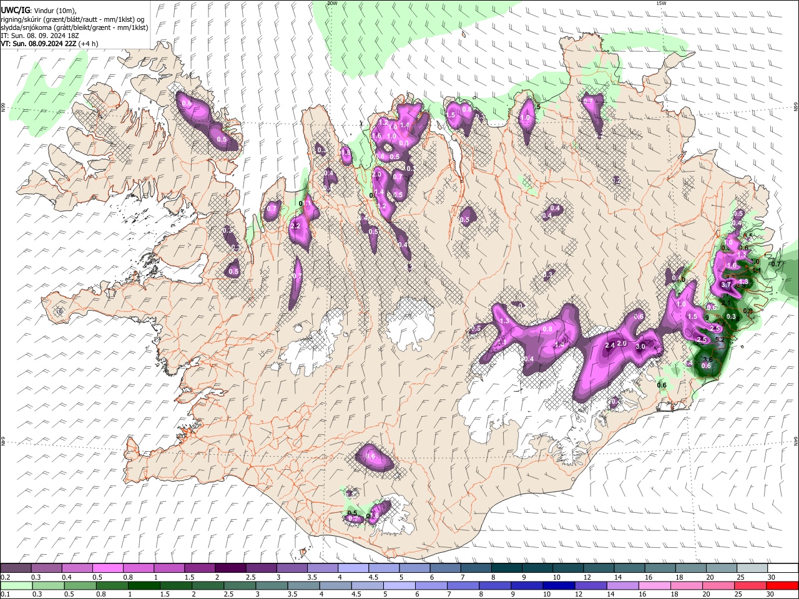Image resolution: width=799 pixels, height=599 pixels.
Task: Select the 2.5 swatch in the upper legend row
Action: (x=260, y=568)
